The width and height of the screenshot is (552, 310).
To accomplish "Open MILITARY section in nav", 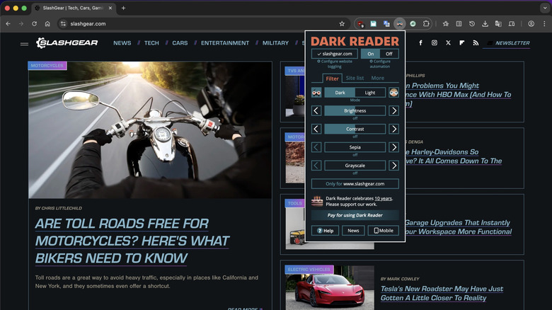I will pos(276,43).
